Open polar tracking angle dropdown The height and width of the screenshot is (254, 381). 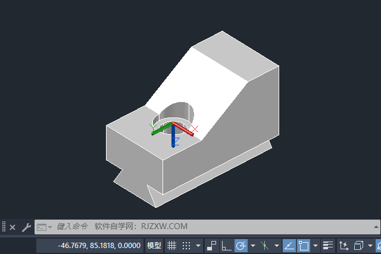(253, 246)
